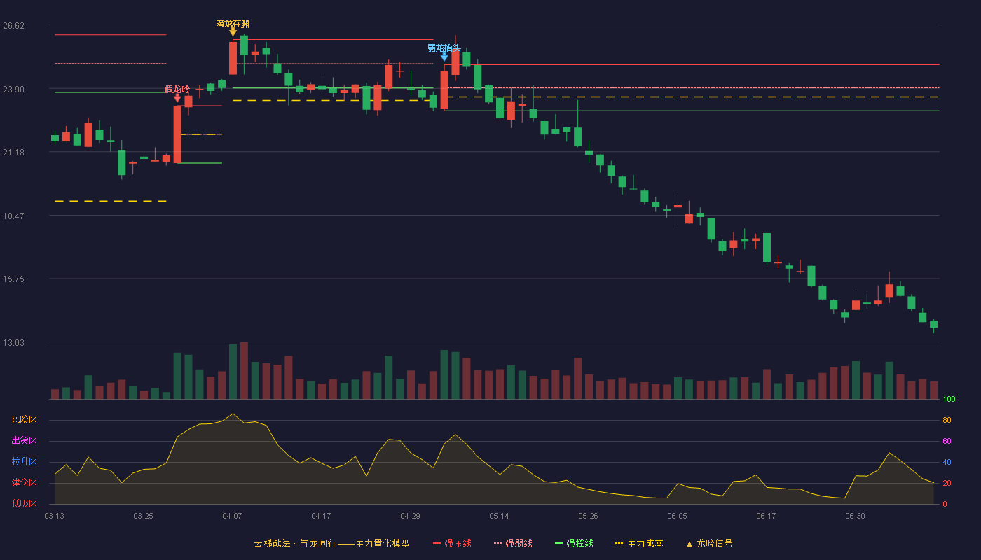
Task: Click the 潜龙在渊 label text
Action: tap(233, 24)
